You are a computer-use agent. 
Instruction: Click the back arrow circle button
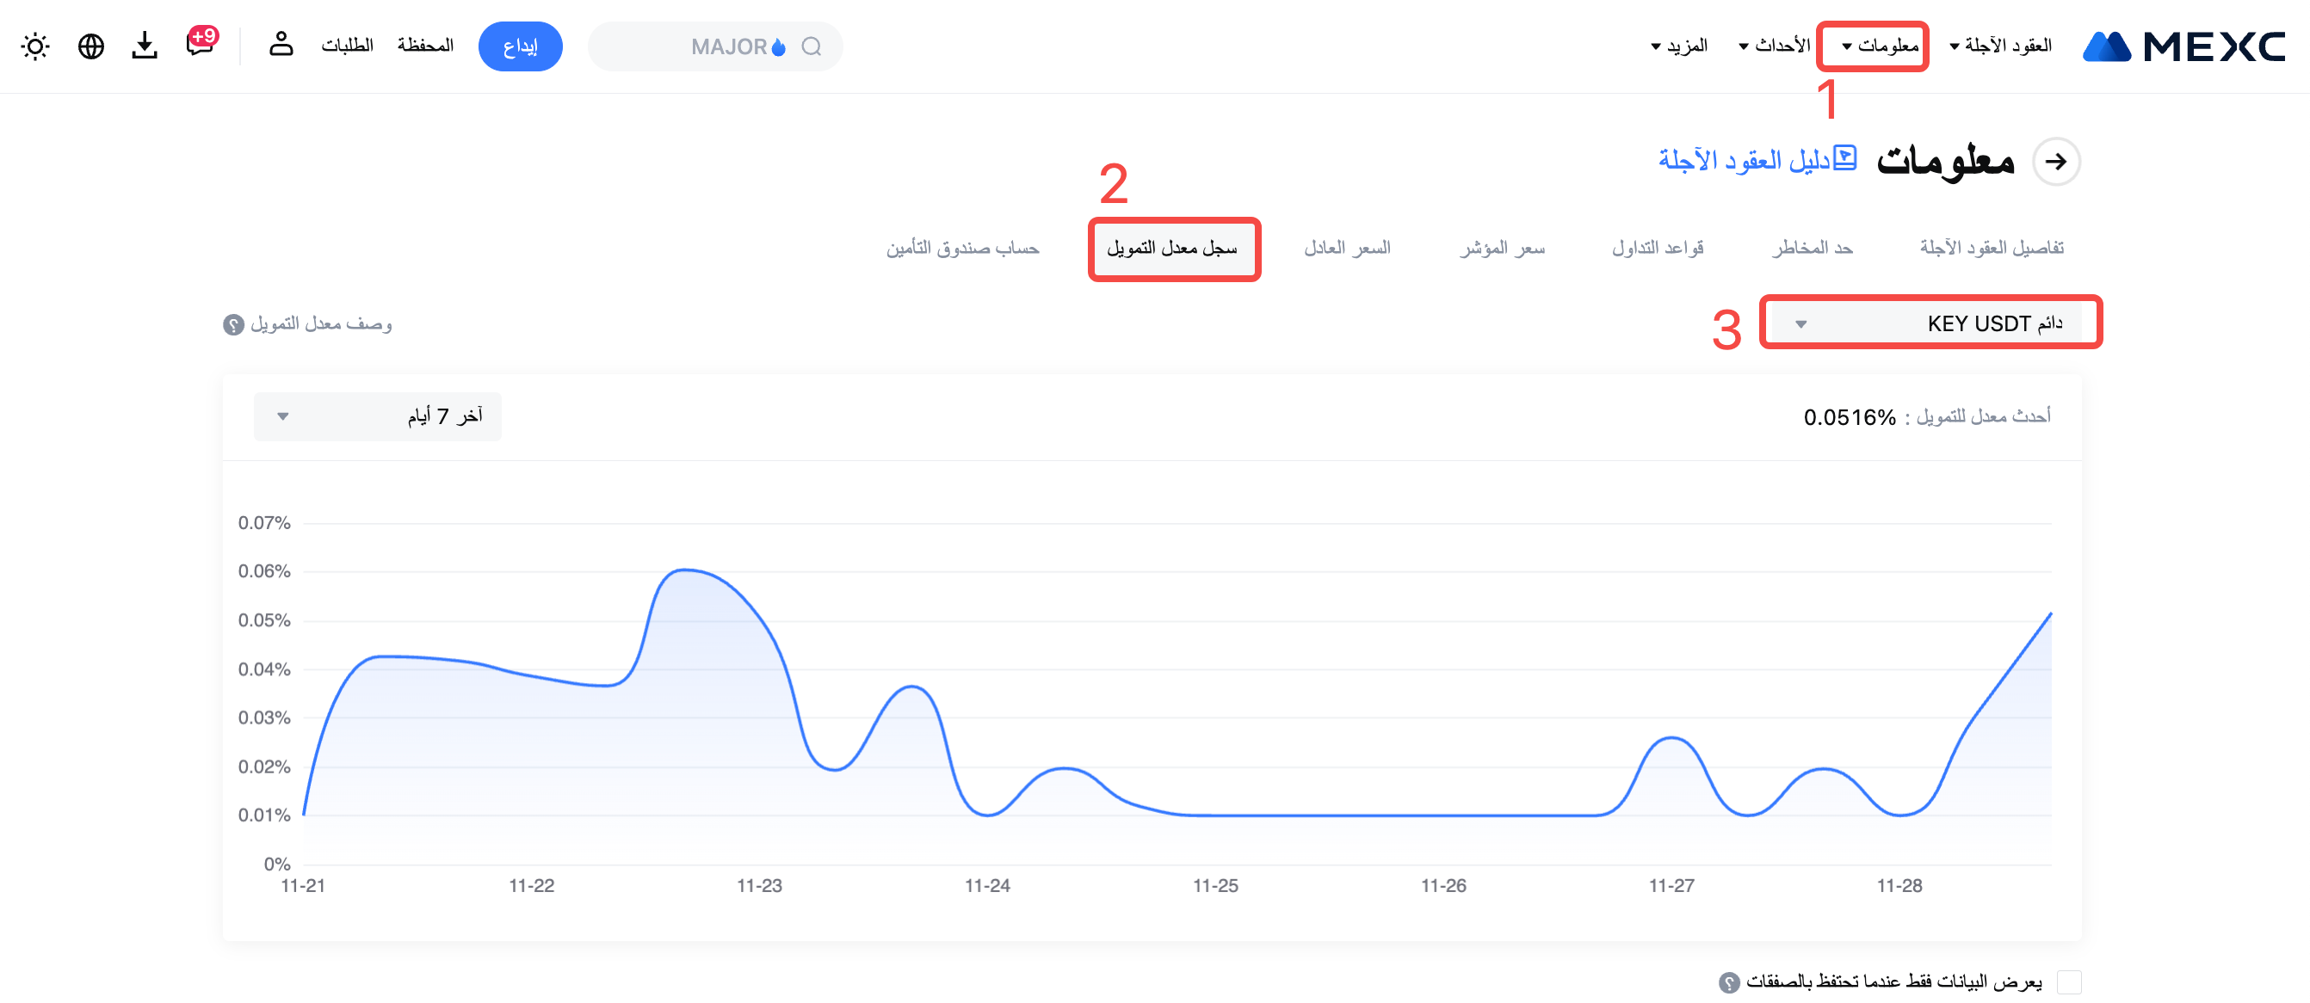coord(2055,162)
